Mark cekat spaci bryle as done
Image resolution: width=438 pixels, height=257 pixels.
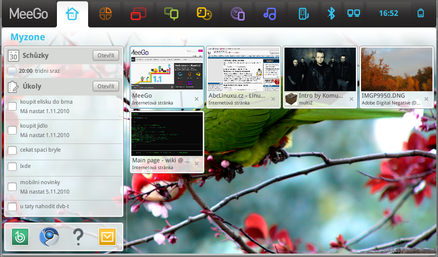pos(12,150)
